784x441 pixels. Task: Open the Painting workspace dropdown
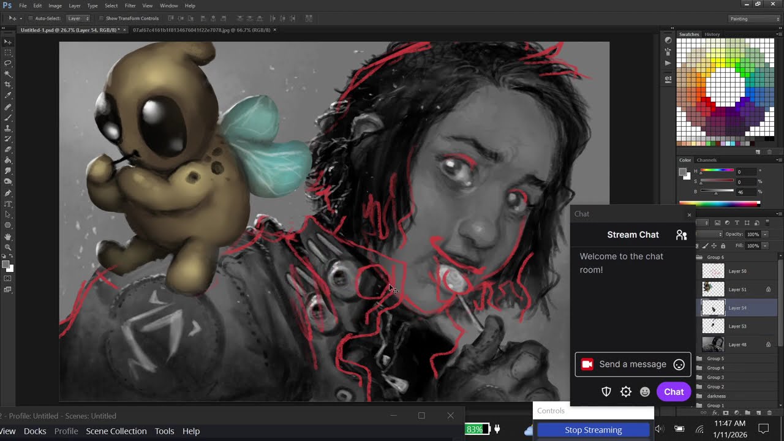[754, 18]
